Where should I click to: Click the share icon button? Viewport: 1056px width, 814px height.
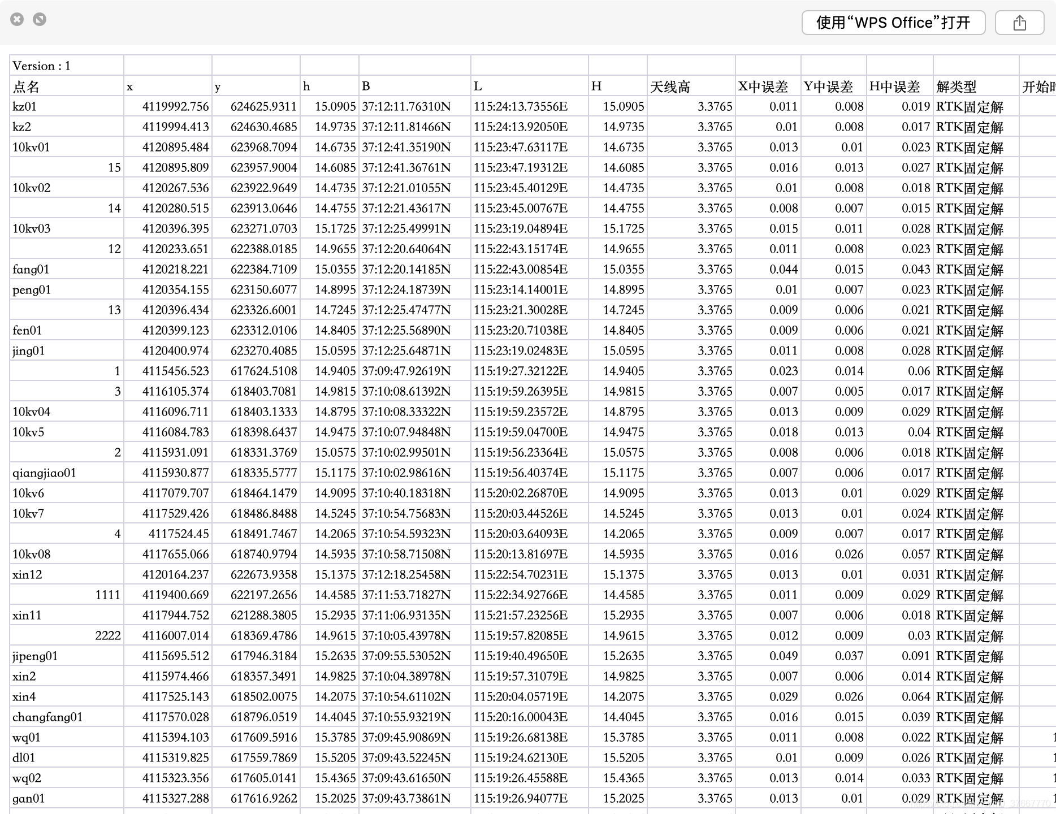click(x=1019, y=23)
